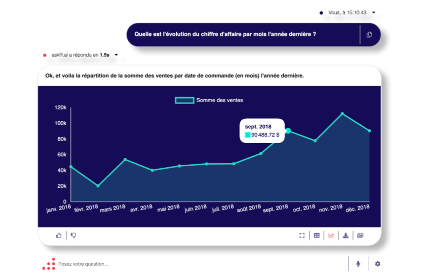Click the question bubble about chiffre d'affaire
The image size is (428, 279).
[x=253, y=35]
